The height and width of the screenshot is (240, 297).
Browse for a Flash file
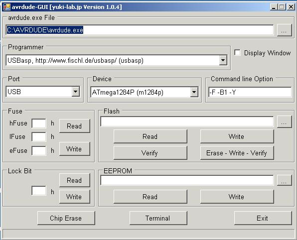coord(284,121)
